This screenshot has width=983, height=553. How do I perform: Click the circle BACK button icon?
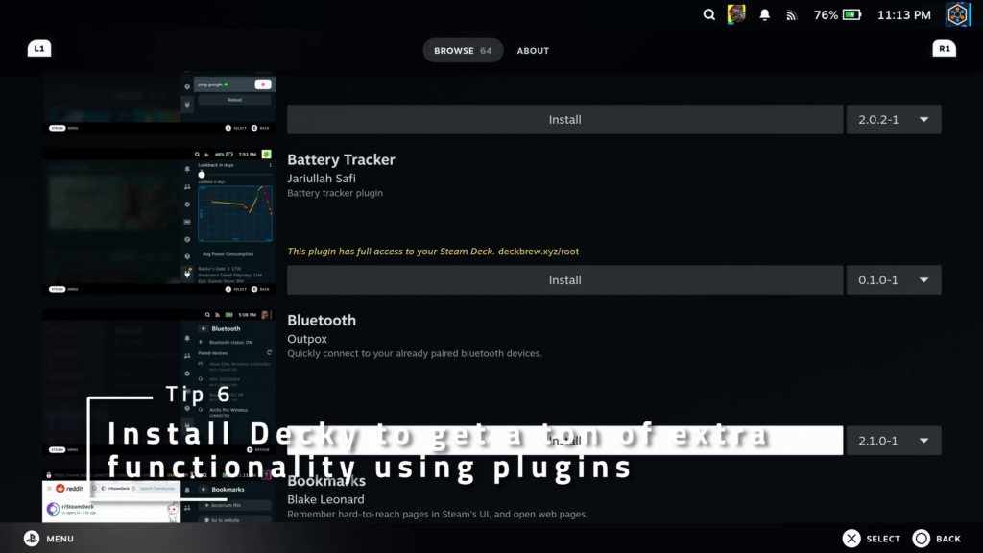click(x=922, y=539)
